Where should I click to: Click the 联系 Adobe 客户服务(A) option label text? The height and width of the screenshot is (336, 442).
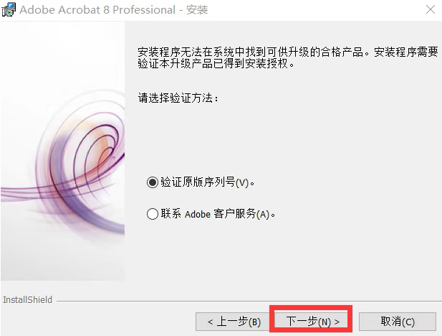tap(218, 214)
